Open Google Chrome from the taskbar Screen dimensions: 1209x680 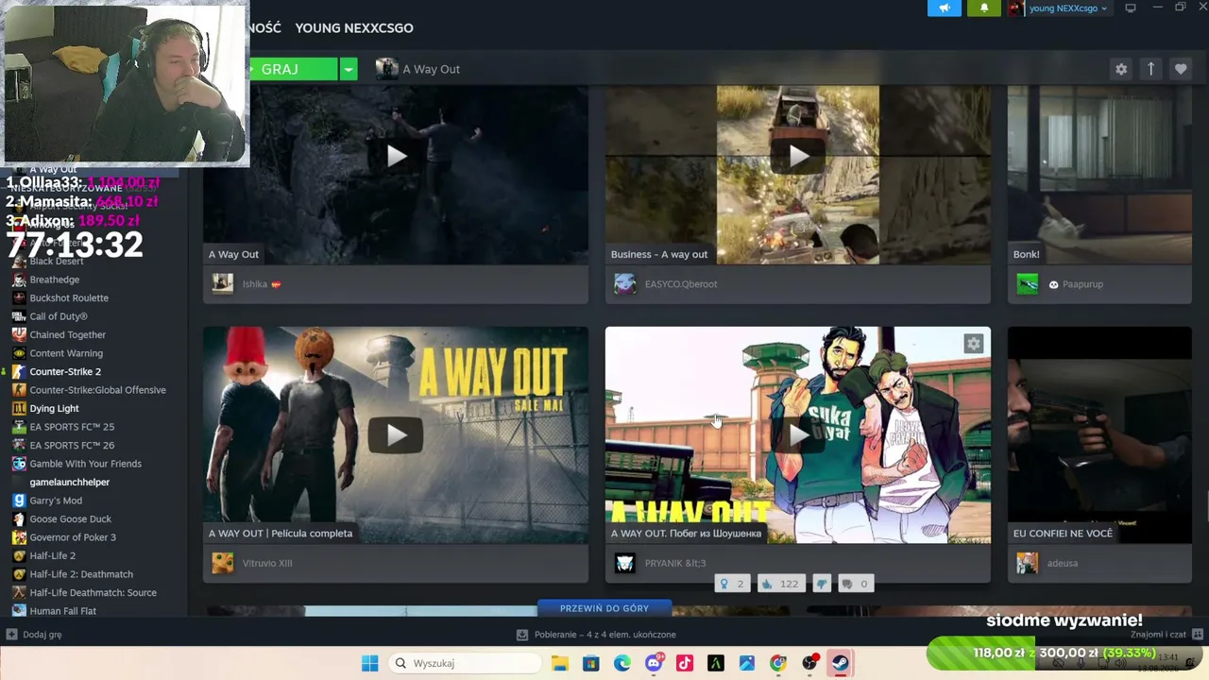coord(778,663)
